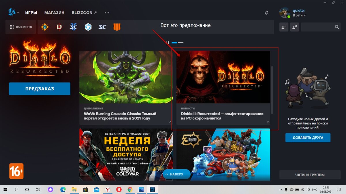The height and width of the screenshot is (194, 346).
Task: Show hidden system tray icons
Action: pyautogui.click(x=281, y=190)
